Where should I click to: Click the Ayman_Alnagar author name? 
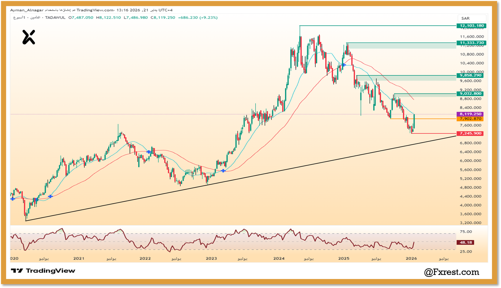click(x=27, y=10)
